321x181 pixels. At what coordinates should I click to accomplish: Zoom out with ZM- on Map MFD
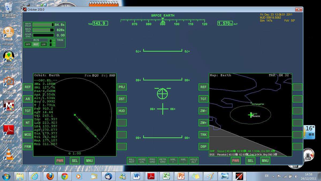204,111
